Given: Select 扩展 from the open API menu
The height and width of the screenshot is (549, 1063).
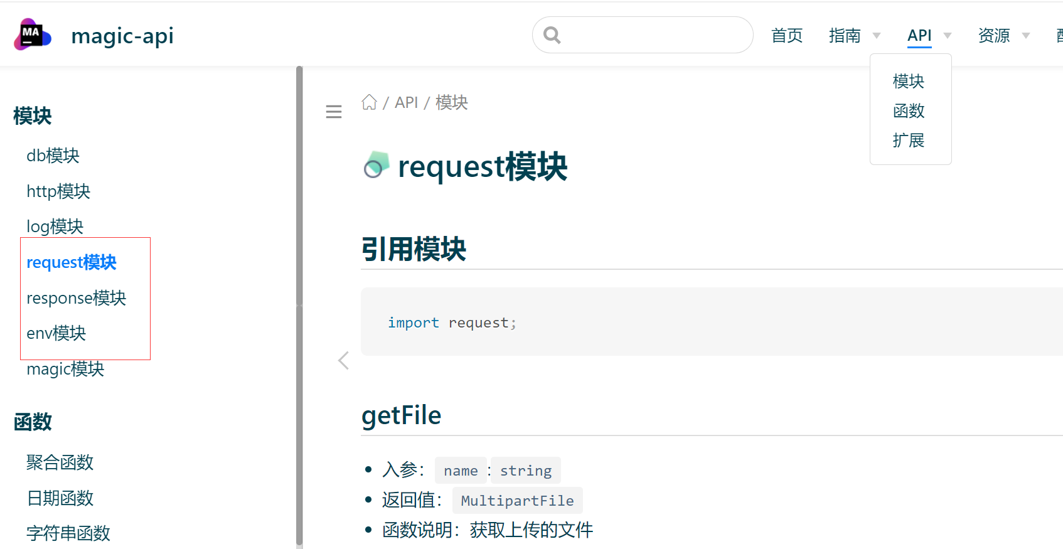Looking at the screenshot, I should [x=909, y=140].
